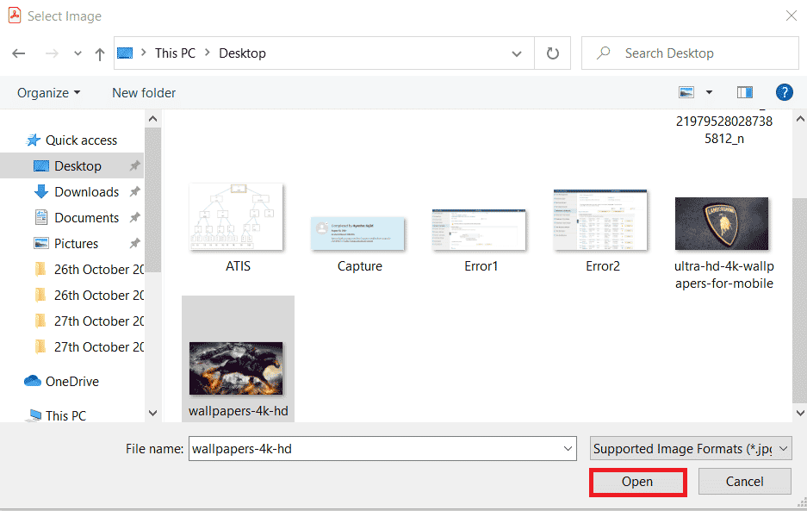Click the This PC breadcrumb
Screen dimensions: 807x511
pyautogui.click(x=175, y=53)
